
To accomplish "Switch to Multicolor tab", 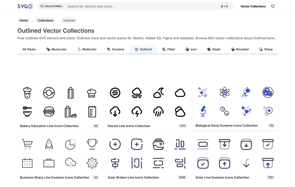I will 87,49.
